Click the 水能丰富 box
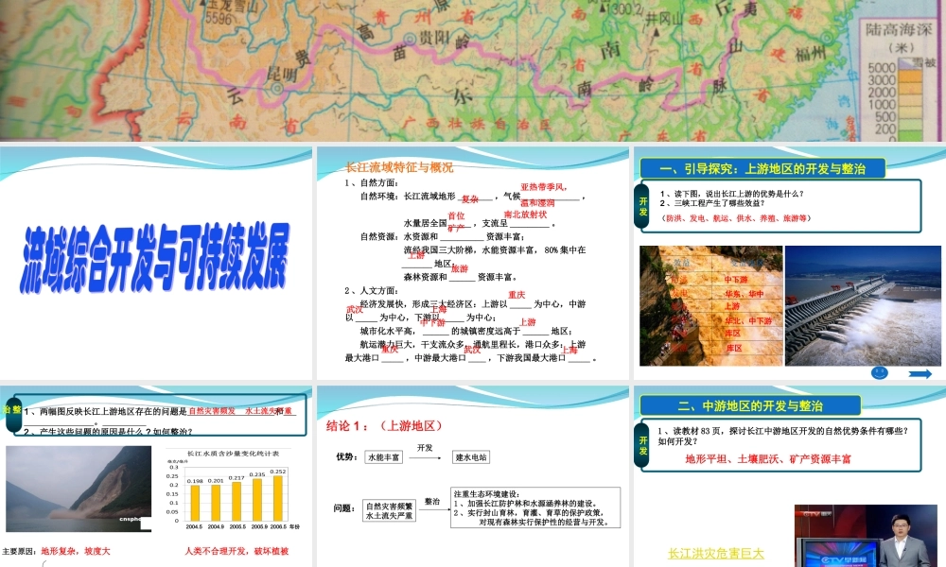 [384, 457]
